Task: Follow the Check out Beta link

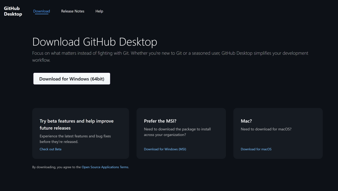Action: [50, 149]
